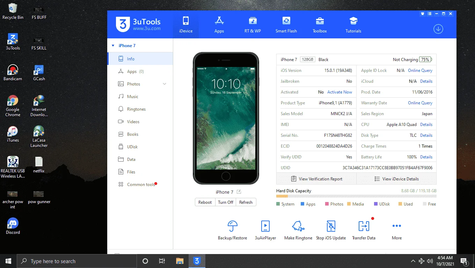
Task: Click the System legend color swatch
Action: (278, 204)
